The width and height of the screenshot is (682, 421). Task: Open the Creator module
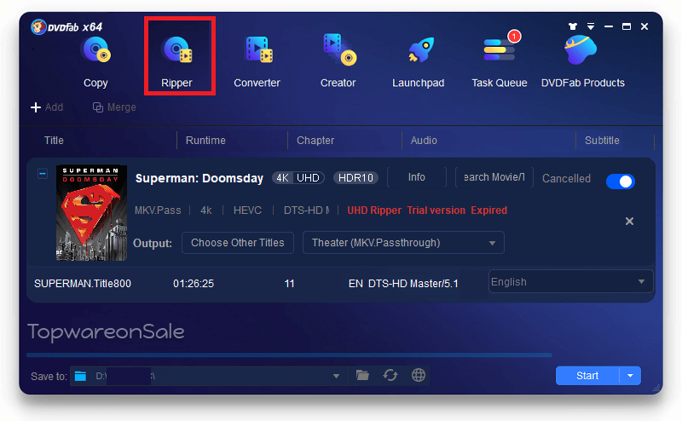tap(338, 61)
